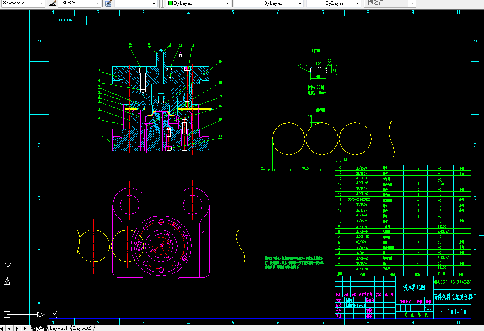The height and width of the screenshot is (331, 484).
Task: Select the 排样图 label above the strip layout
Action: pos(320,110)
